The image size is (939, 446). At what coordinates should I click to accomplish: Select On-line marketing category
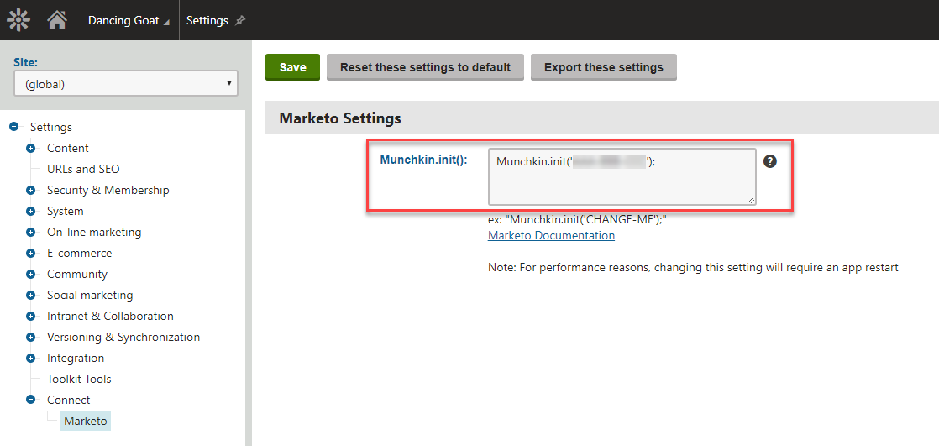(x=94, y=232)
